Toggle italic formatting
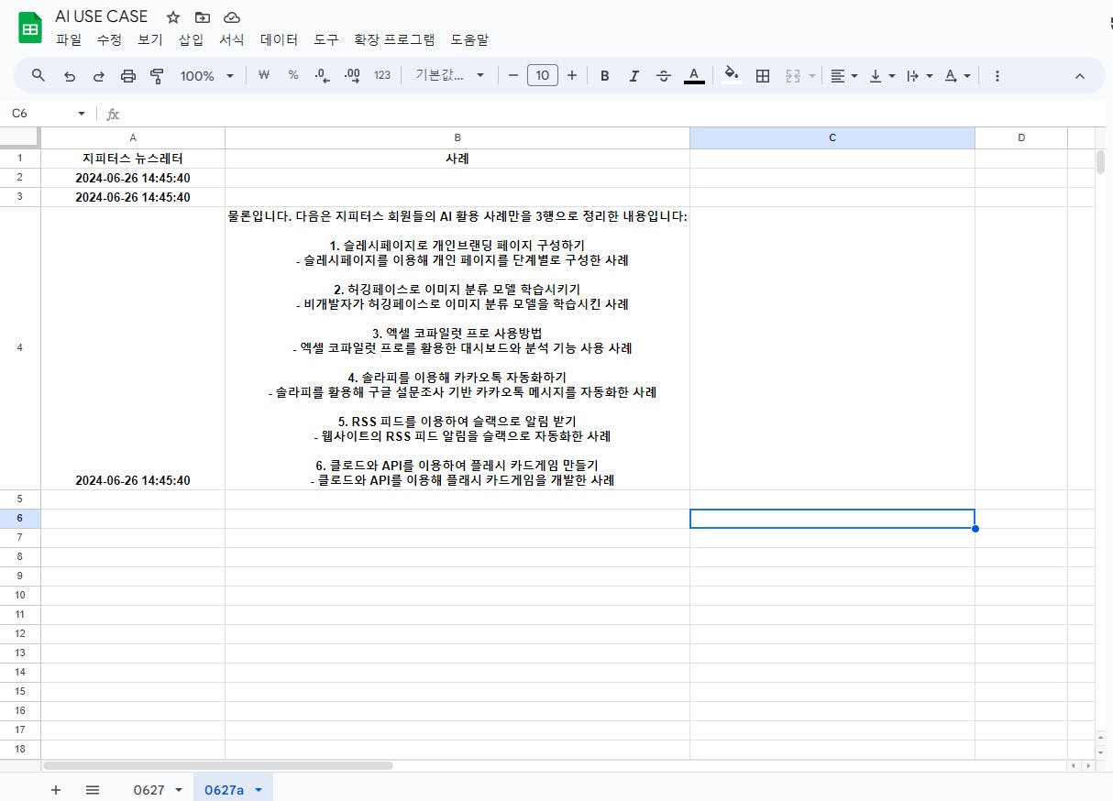 (634, 75)
